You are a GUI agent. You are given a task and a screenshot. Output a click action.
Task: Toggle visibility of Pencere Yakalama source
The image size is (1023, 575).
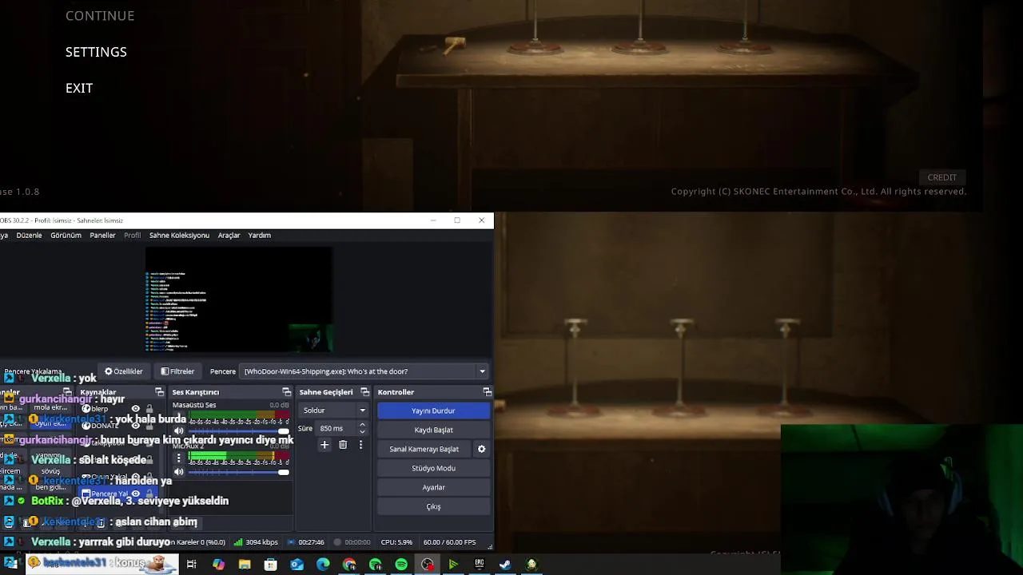[135, 494]
